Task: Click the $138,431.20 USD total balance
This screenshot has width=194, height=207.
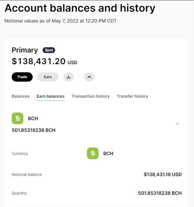Action: pyautogui.click(x=45, y=62)
